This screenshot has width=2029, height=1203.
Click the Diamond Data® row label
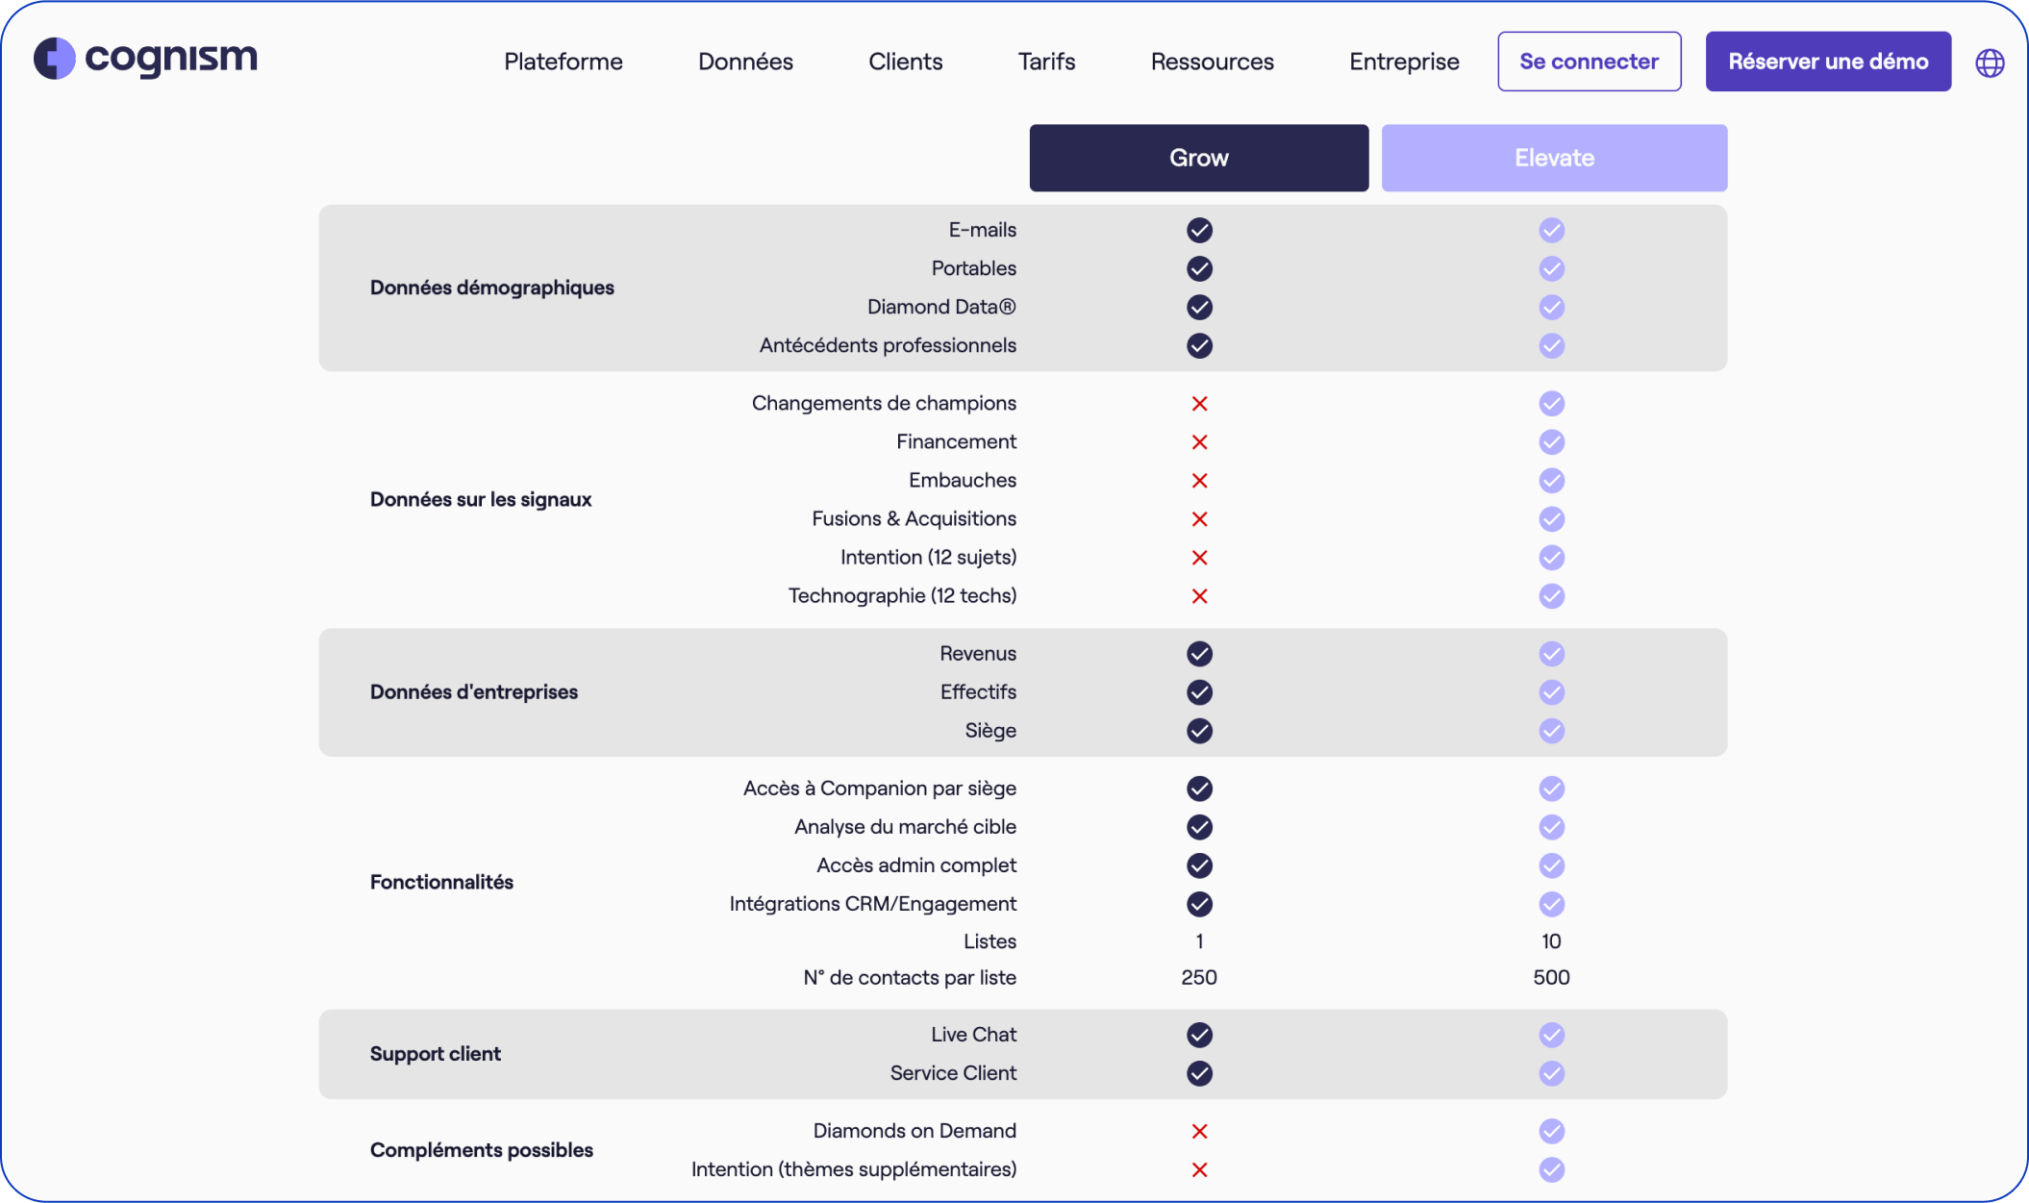(x=941, y=307)
